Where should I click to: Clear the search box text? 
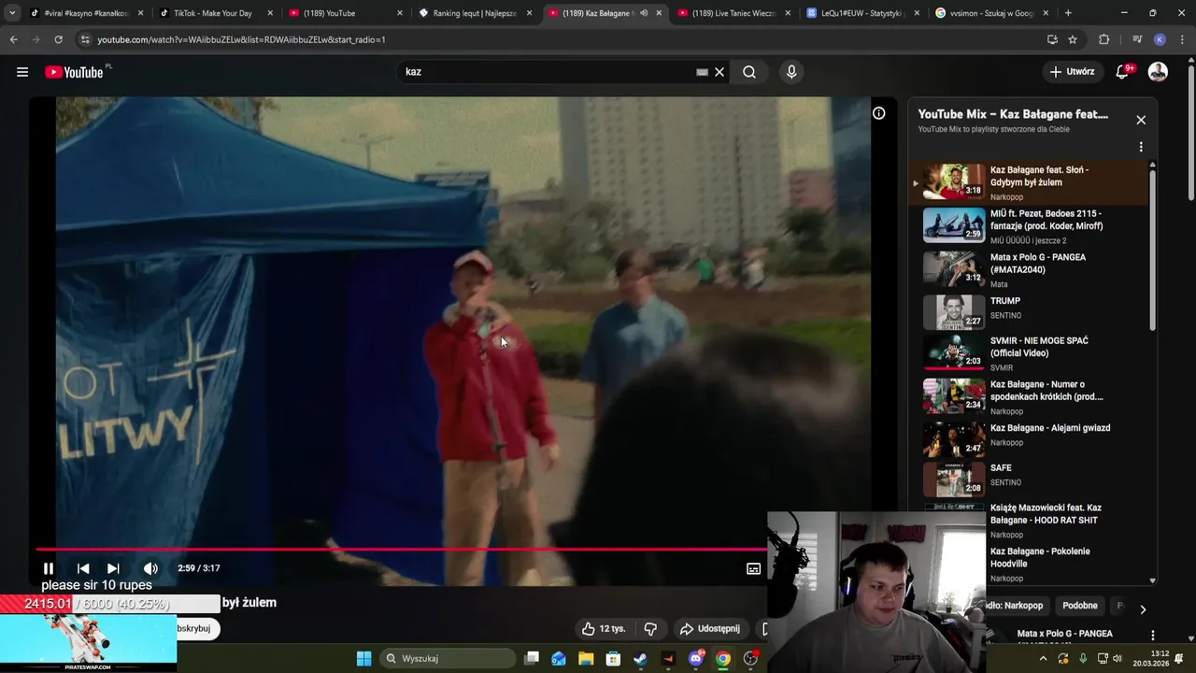[x=719, y=72]
